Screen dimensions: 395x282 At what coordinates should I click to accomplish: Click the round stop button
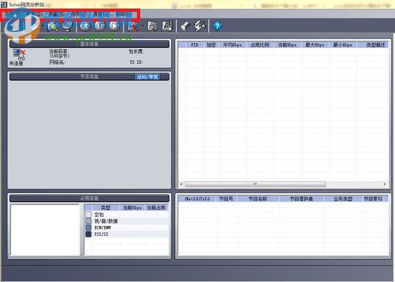[x=85, y=26]
